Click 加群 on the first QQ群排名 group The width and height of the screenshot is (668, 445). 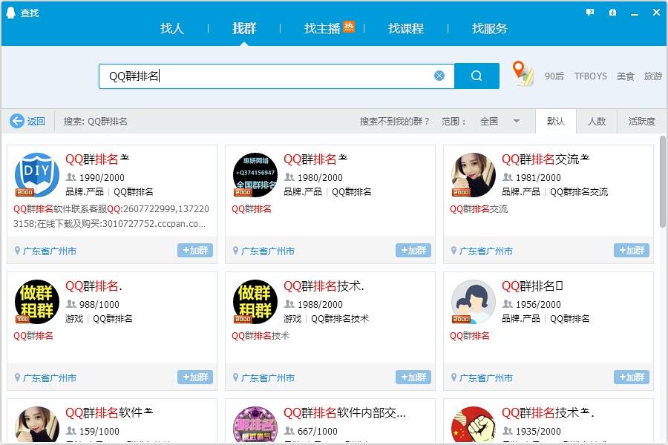[195, 251]
